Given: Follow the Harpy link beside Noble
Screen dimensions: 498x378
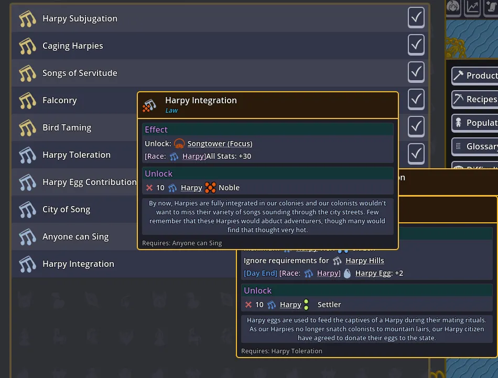Looking at the screenshot, I should (191, 188).
